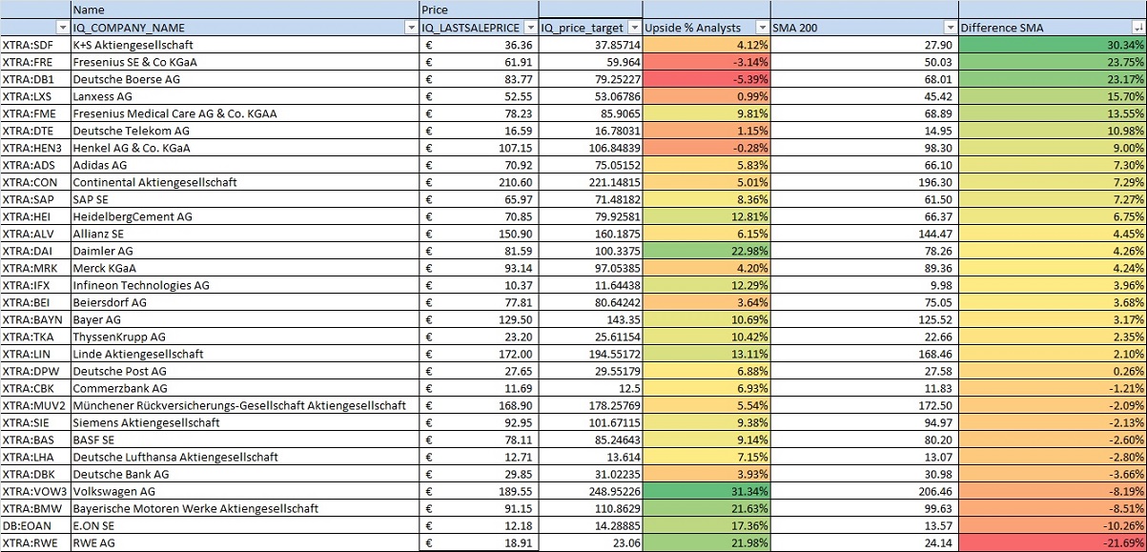Select the Name header cell

pos(245,10)
